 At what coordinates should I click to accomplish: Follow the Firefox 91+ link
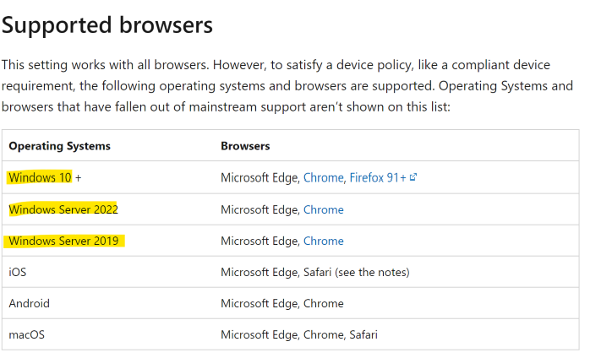(378, 177)
